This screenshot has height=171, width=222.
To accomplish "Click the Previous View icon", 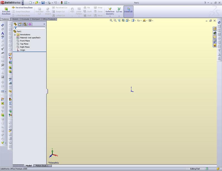I will click(x=119, y=20).
